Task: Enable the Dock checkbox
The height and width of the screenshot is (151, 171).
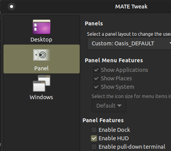Action: tap(94, 130)
